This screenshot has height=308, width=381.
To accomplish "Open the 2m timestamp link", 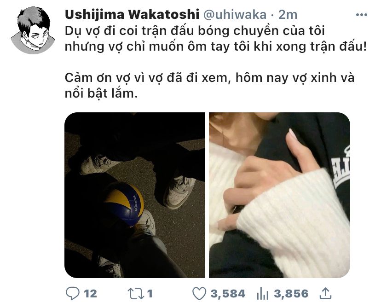I will pos(288,15).
